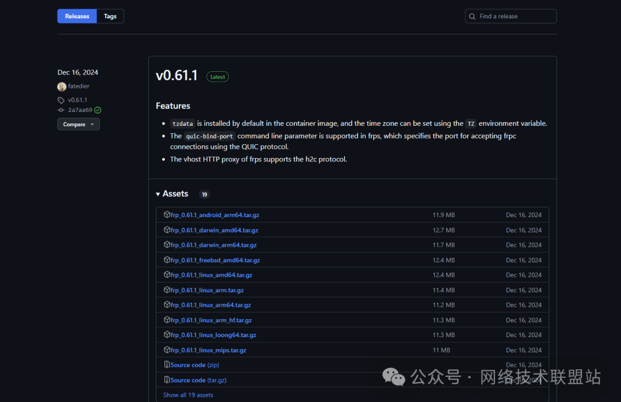The height and width of the screenshot is (402, 621).
Task: Click package icon for darwin_arm64 asset
Action: (x=167, y=245)
